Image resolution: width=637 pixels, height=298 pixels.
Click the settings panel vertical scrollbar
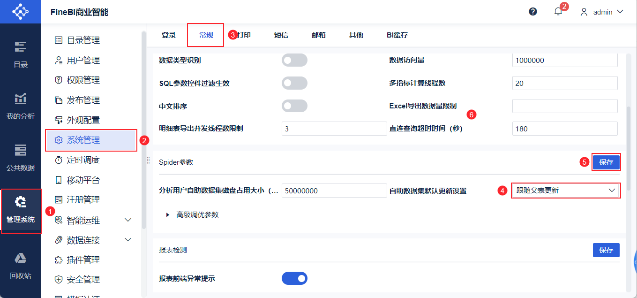pos(629,148)
